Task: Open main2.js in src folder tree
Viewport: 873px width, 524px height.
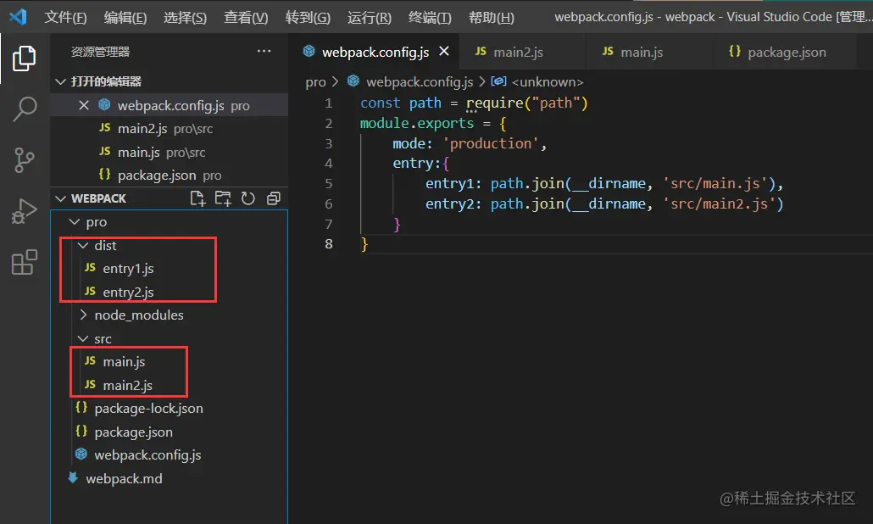Action: pos(170,385)
